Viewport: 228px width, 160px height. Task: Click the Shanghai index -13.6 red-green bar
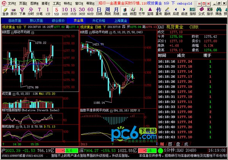pos(67,151)
